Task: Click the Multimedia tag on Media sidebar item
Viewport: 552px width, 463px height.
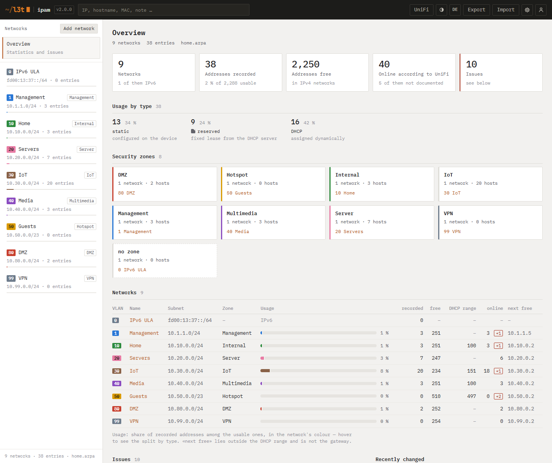Action: point(81,201)
